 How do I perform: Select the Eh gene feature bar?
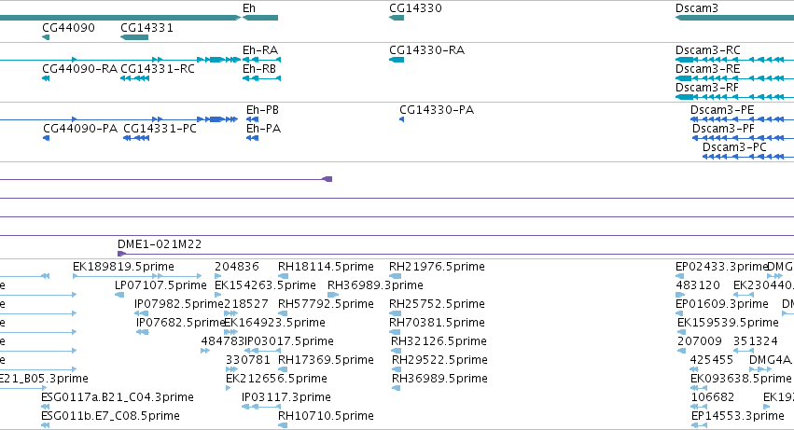coord(260,18)
